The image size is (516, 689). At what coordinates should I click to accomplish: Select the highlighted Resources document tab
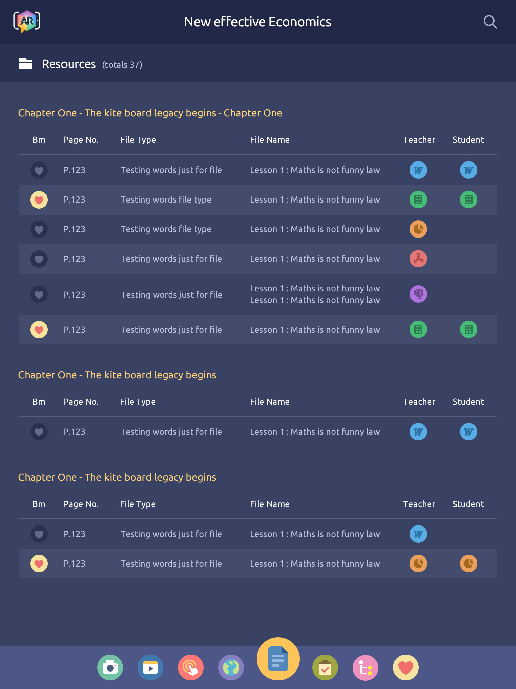278,659
